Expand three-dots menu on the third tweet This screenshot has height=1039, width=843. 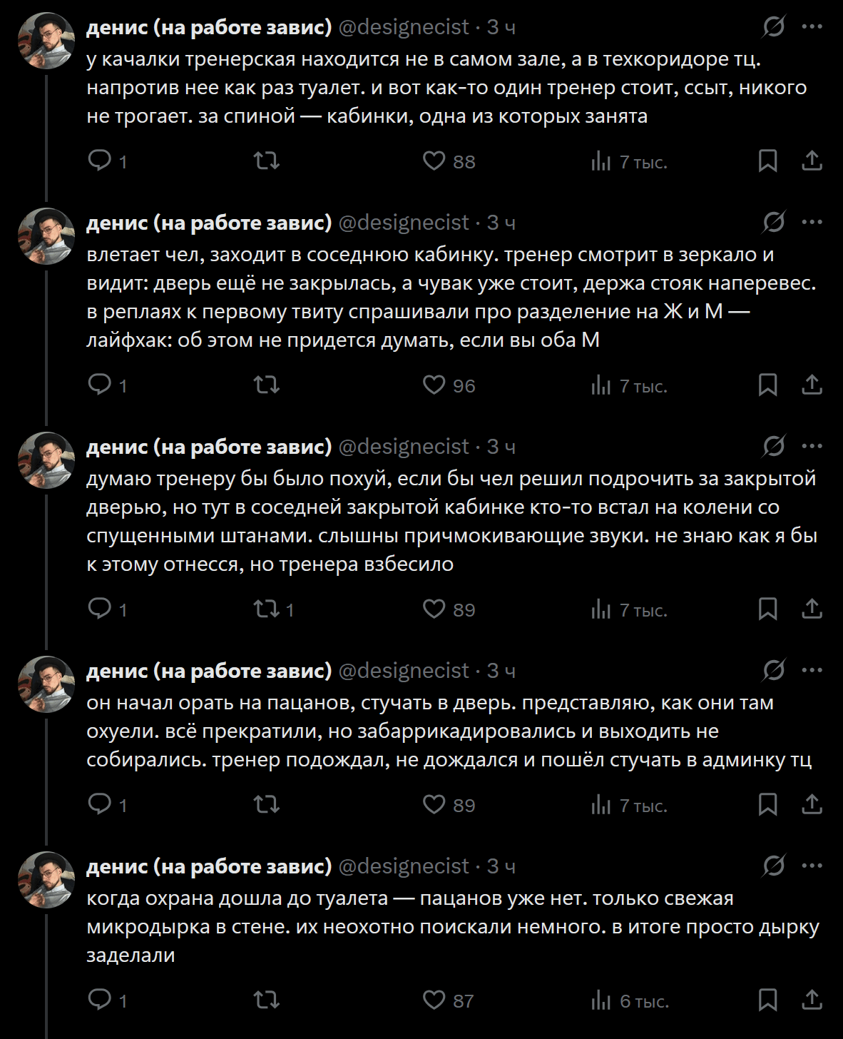coord(812,447)
